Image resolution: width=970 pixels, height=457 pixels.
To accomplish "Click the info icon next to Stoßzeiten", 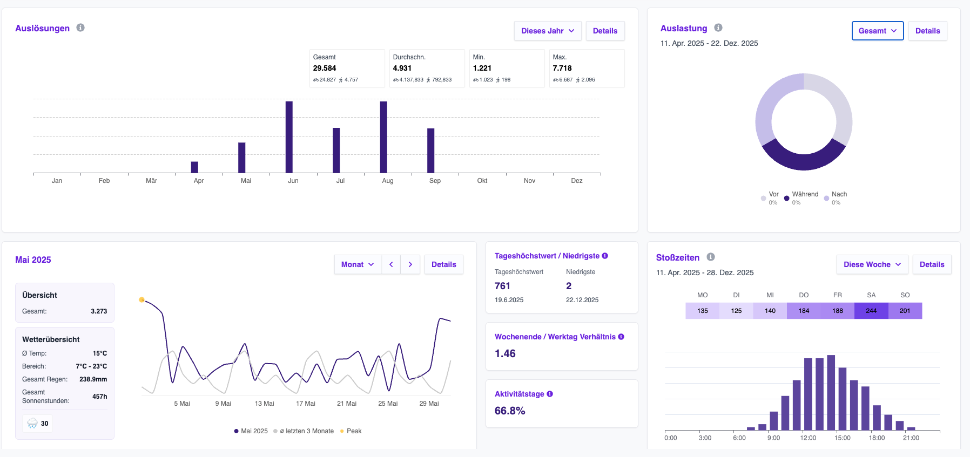I will click(711, 257).
